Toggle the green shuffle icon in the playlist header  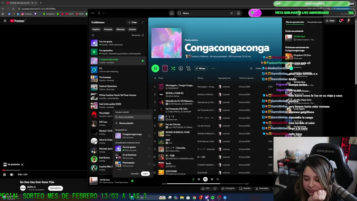(173, 68)
